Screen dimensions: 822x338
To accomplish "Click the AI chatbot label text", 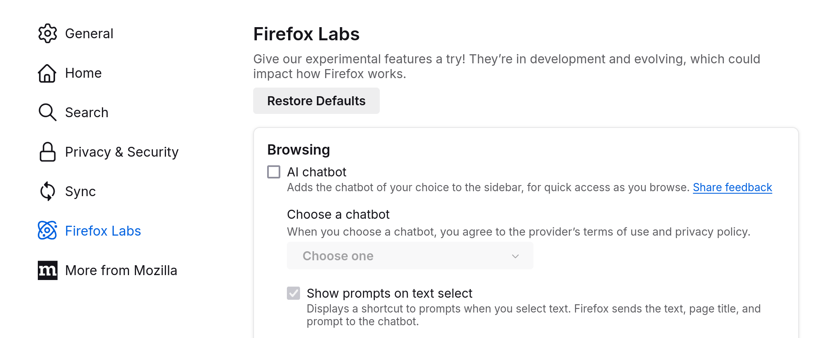I will pos(316,172).
